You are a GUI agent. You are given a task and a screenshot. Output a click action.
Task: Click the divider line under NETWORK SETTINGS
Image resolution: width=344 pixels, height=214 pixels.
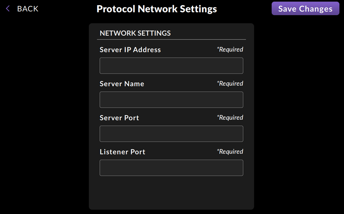[x=171, y=40]
